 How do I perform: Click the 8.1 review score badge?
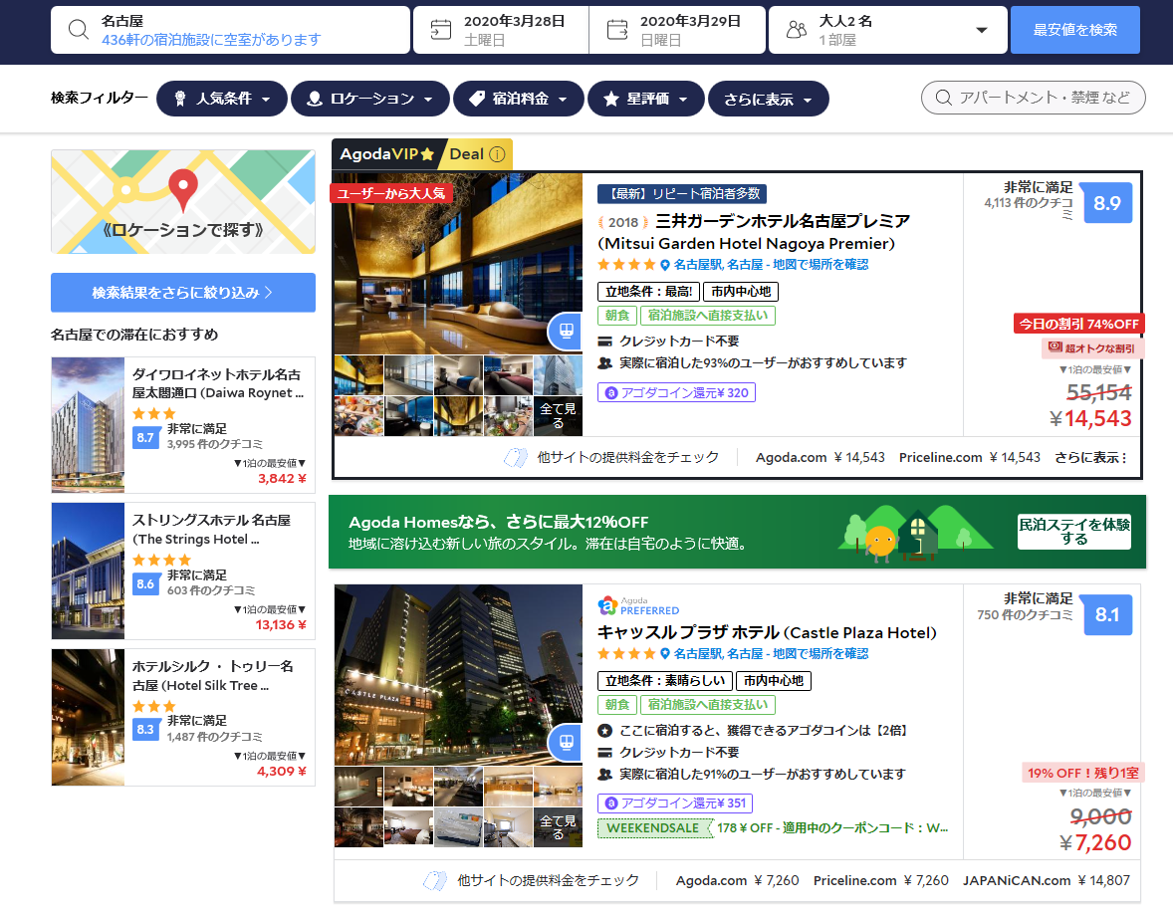tap(1107, 615)
